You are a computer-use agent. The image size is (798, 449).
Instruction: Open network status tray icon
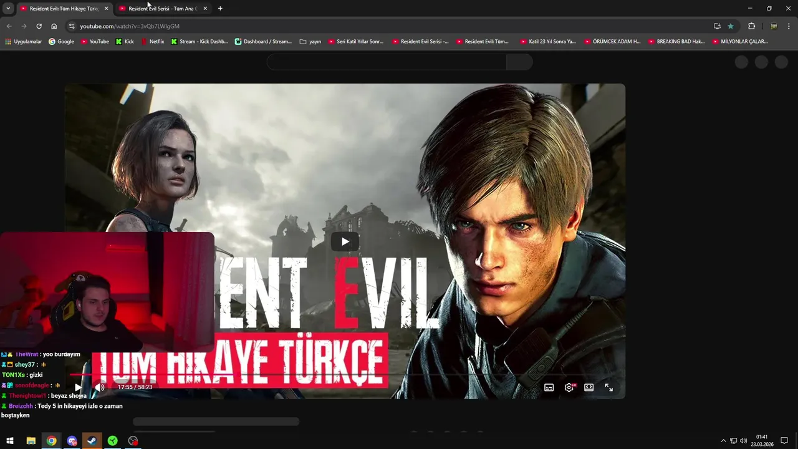(x=733, y=441)
